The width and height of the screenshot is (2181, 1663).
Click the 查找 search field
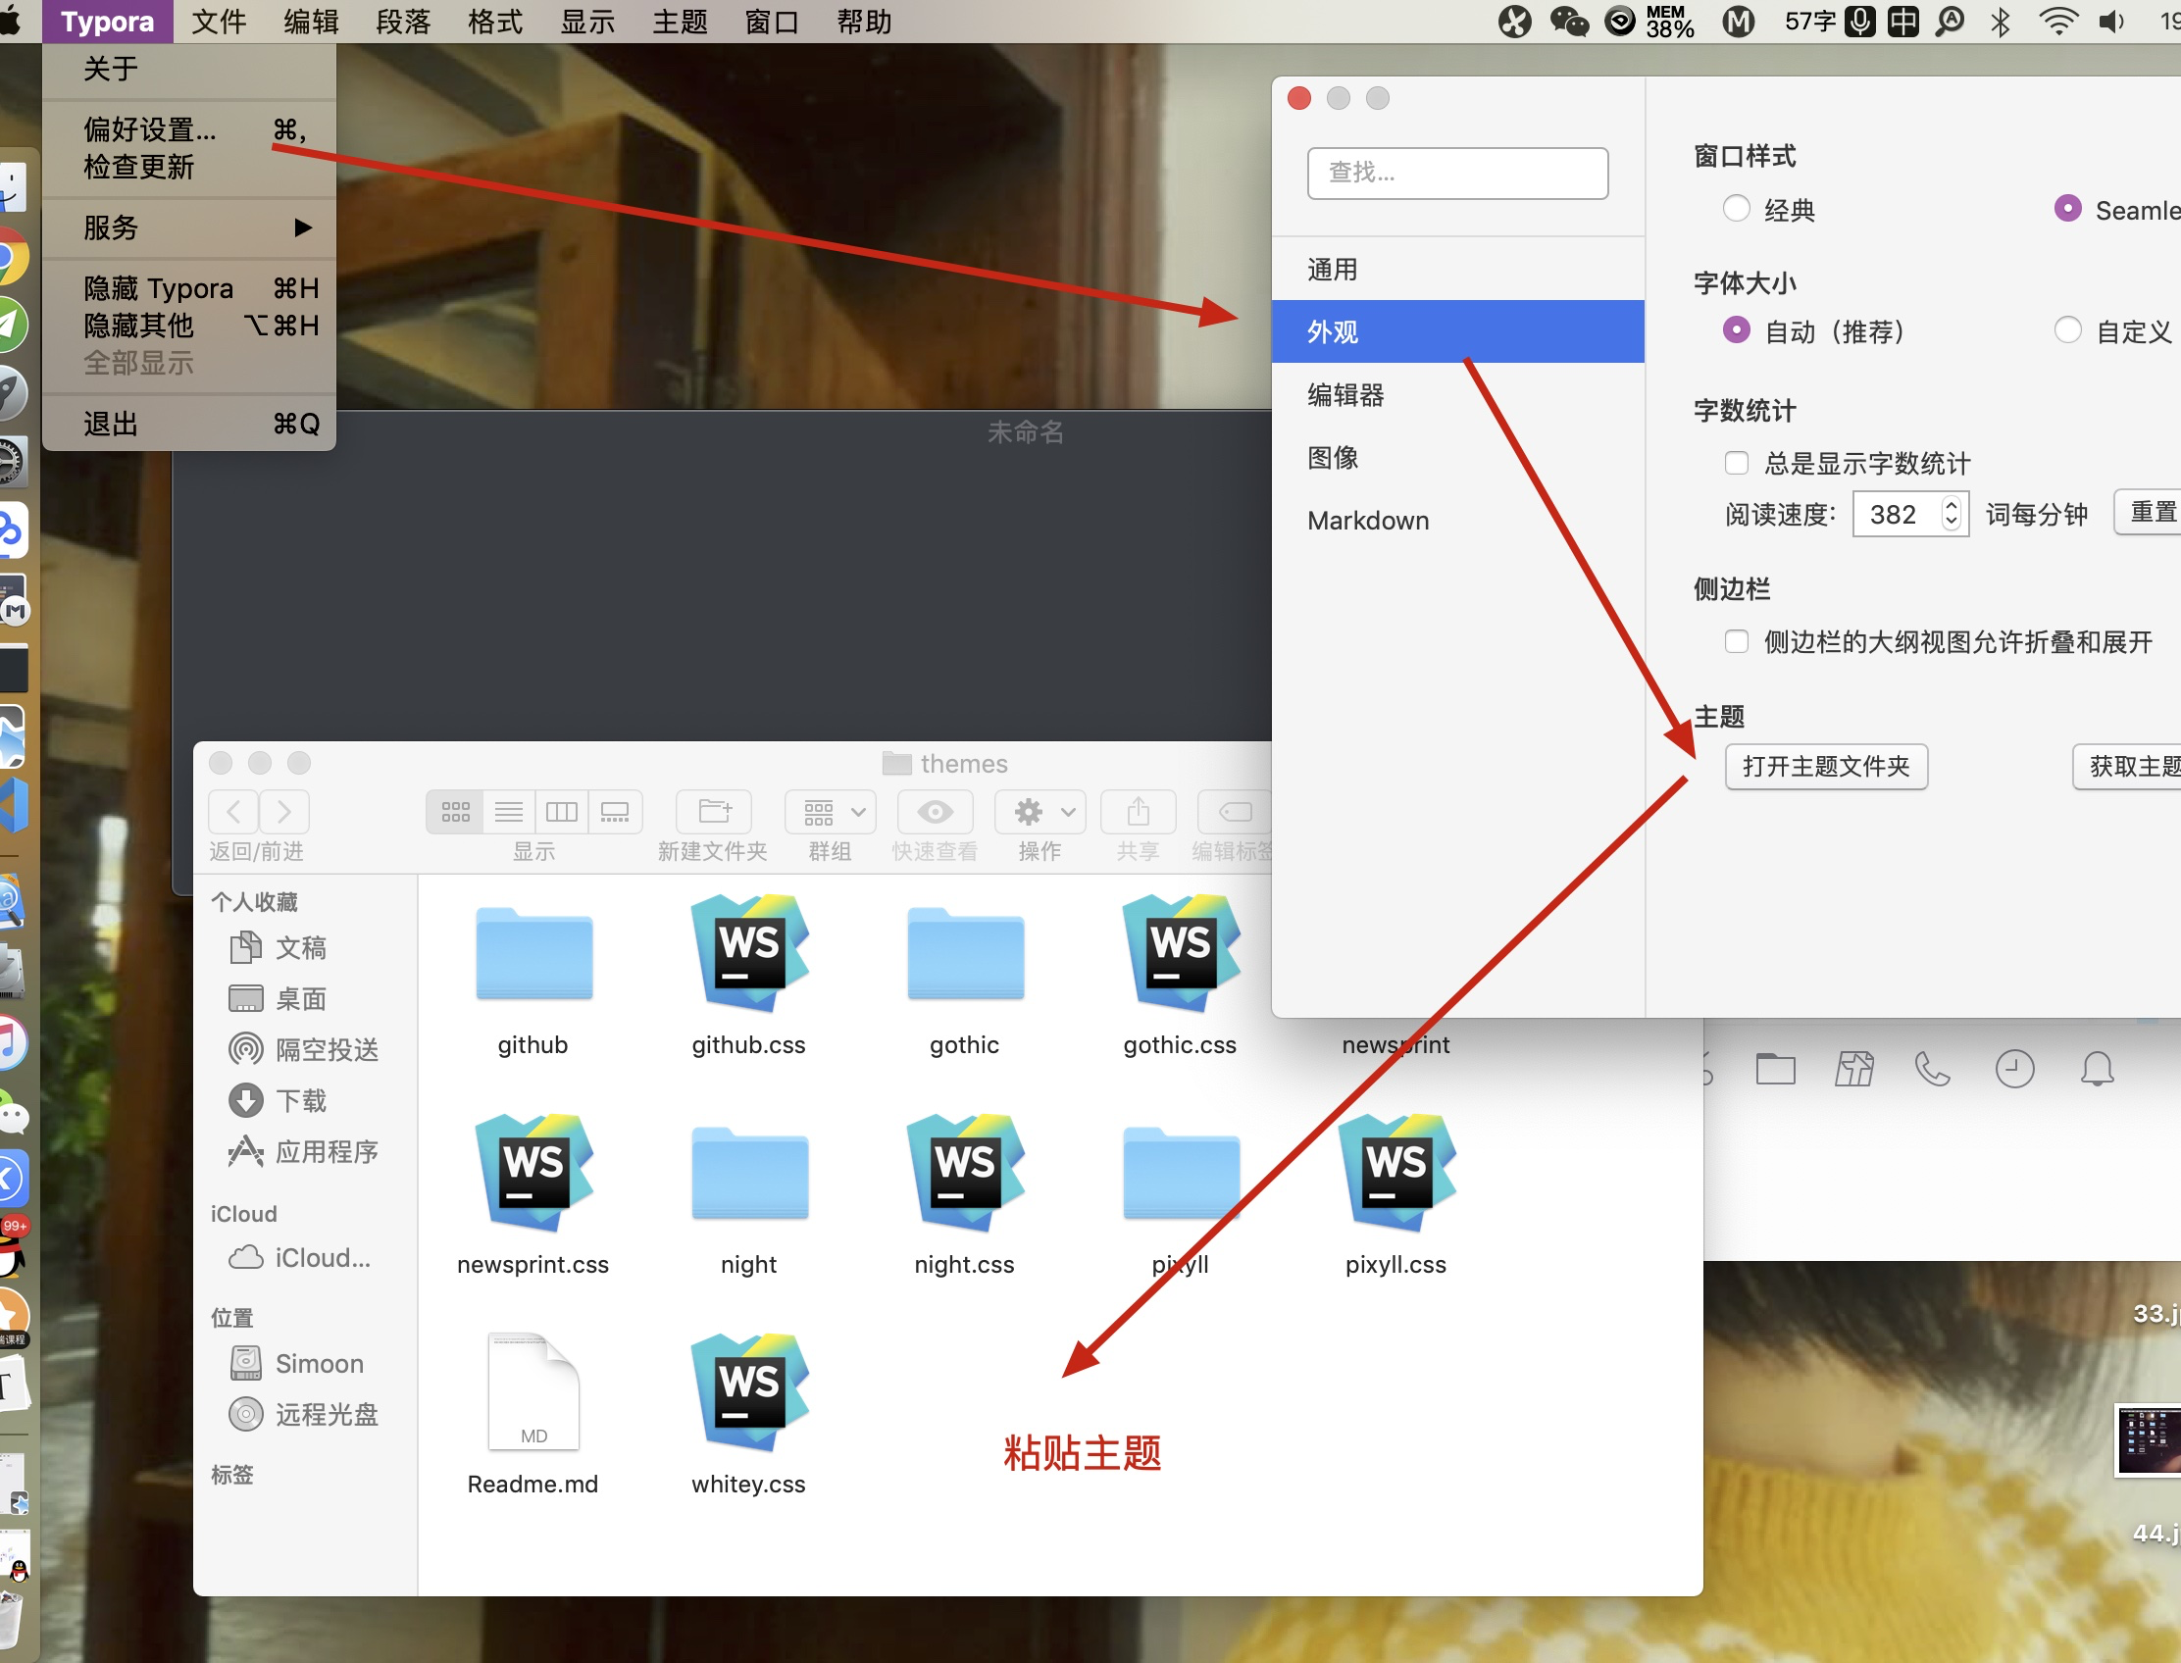[x=1456, y=174]
